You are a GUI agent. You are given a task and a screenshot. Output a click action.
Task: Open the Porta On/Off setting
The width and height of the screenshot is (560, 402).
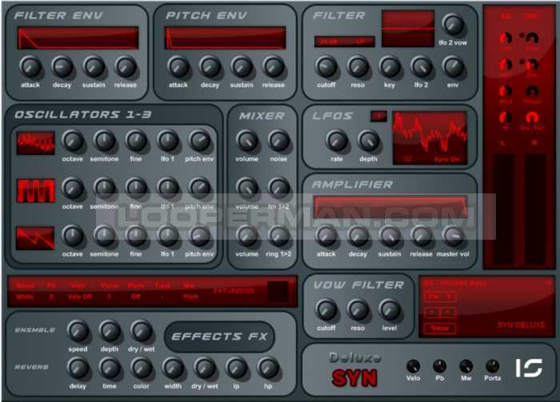pos(136,297)
